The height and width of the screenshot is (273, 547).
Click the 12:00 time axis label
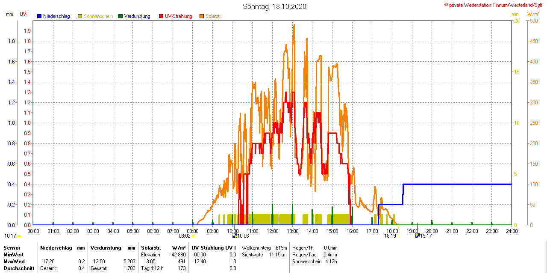pyautogui.click(x=273, y=231)
